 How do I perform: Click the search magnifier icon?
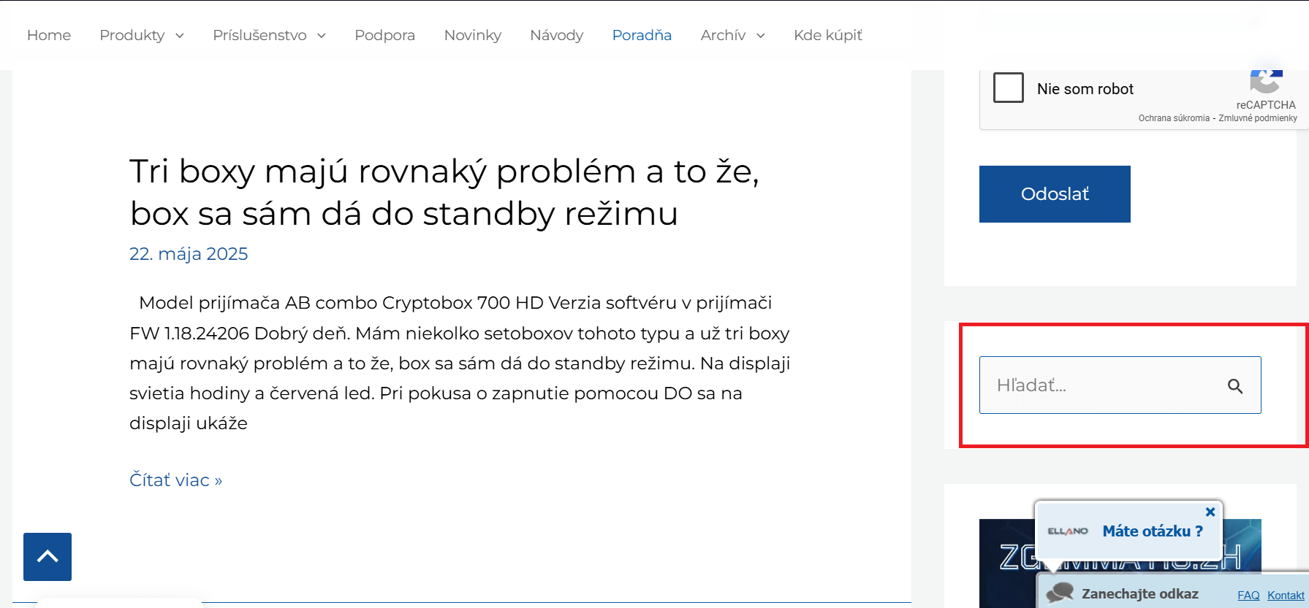click(1234, 386)
